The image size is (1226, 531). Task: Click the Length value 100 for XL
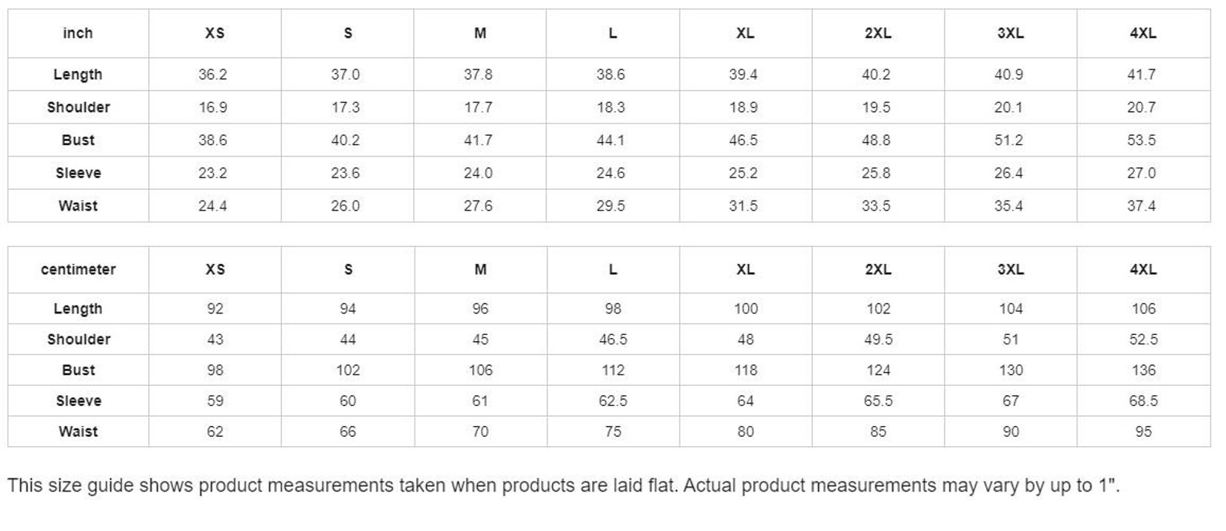pyautogui.click(x=746, y=308)
